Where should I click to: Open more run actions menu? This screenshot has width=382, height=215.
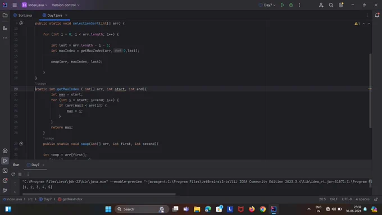[x=299, y=5]
